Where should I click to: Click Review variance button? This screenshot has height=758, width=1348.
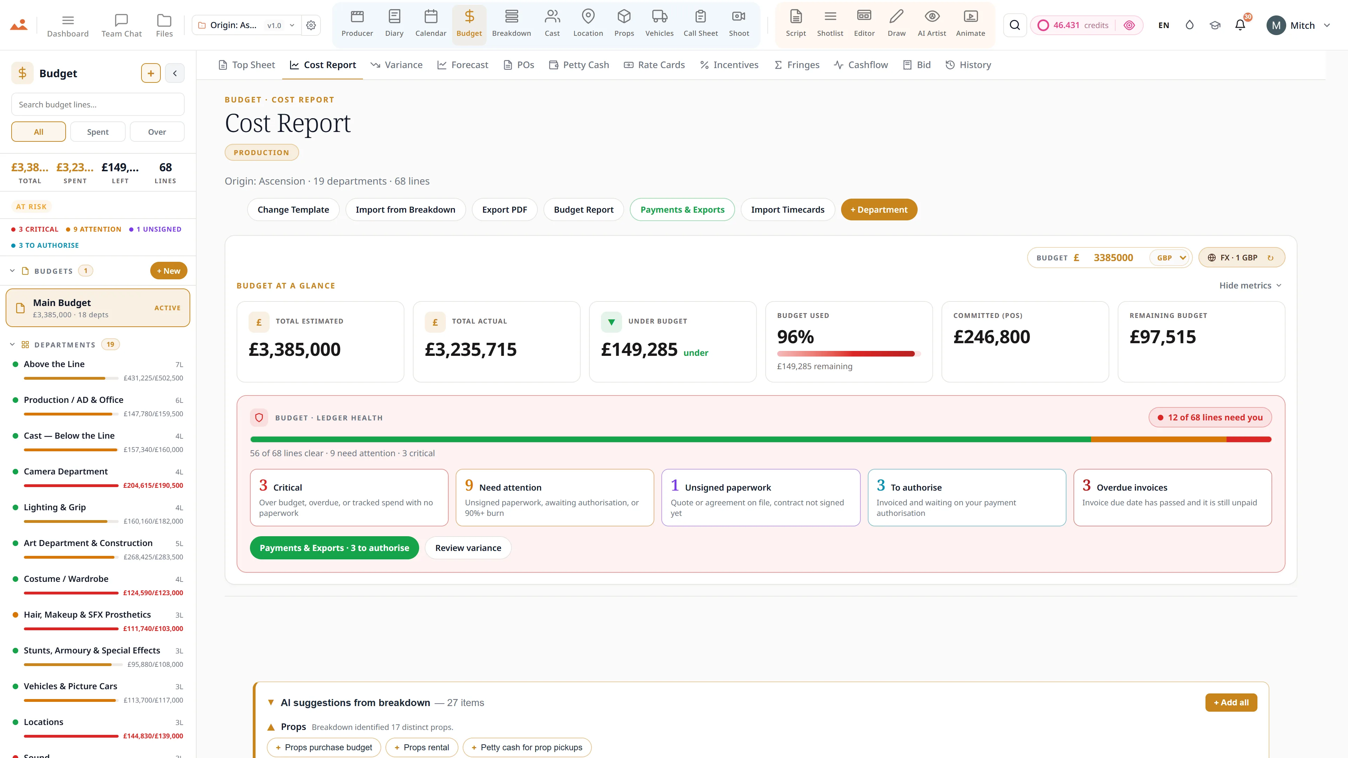[468, 548]
